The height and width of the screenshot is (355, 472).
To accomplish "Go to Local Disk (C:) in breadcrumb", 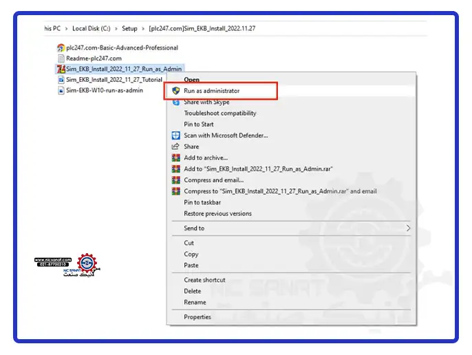I will click(92, 29).
